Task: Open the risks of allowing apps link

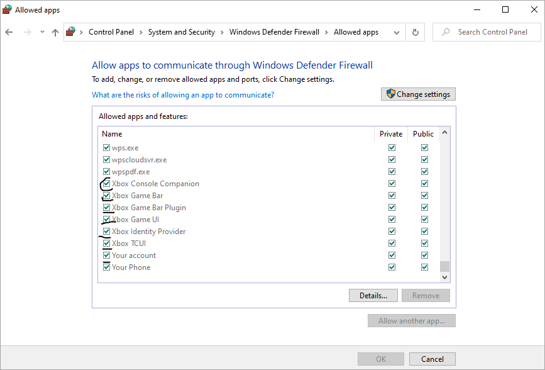Action: 183,94
